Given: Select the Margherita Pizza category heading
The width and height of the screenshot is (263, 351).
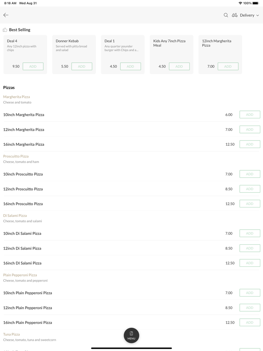Looking at the screenshot, I should pyautogui.click(x=16, y=97).
